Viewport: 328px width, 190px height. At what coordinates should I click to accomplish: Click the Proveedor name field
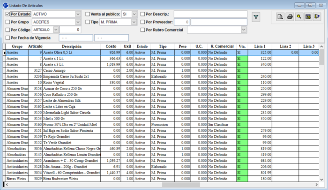pos(219,22)
